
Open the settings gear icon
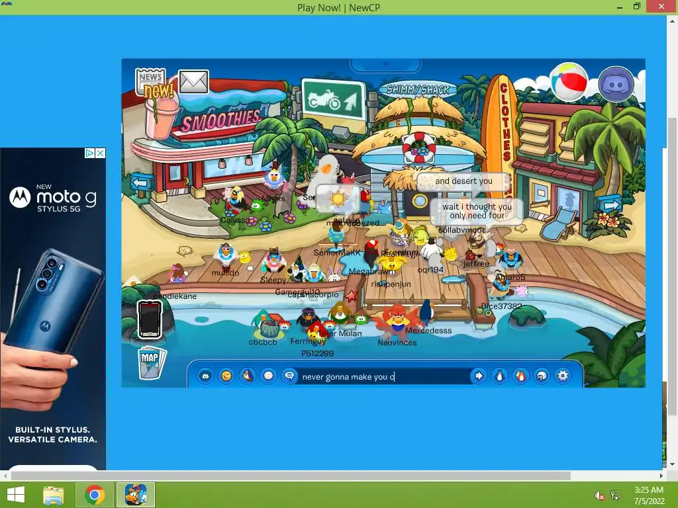563,376
